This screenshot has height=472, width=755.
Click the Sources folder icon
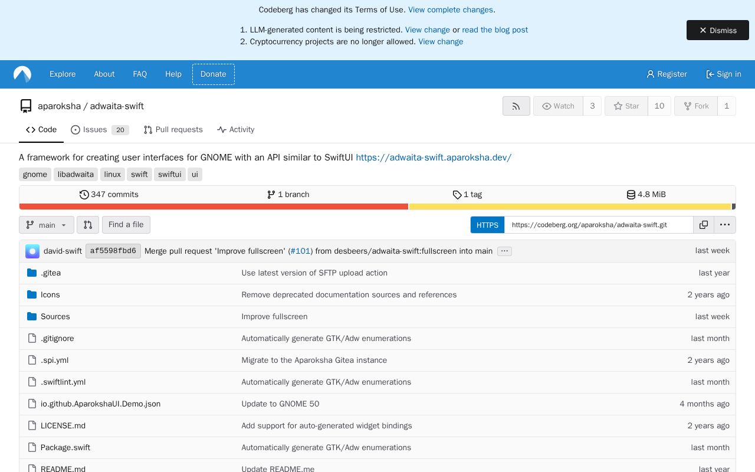point(32,316)
